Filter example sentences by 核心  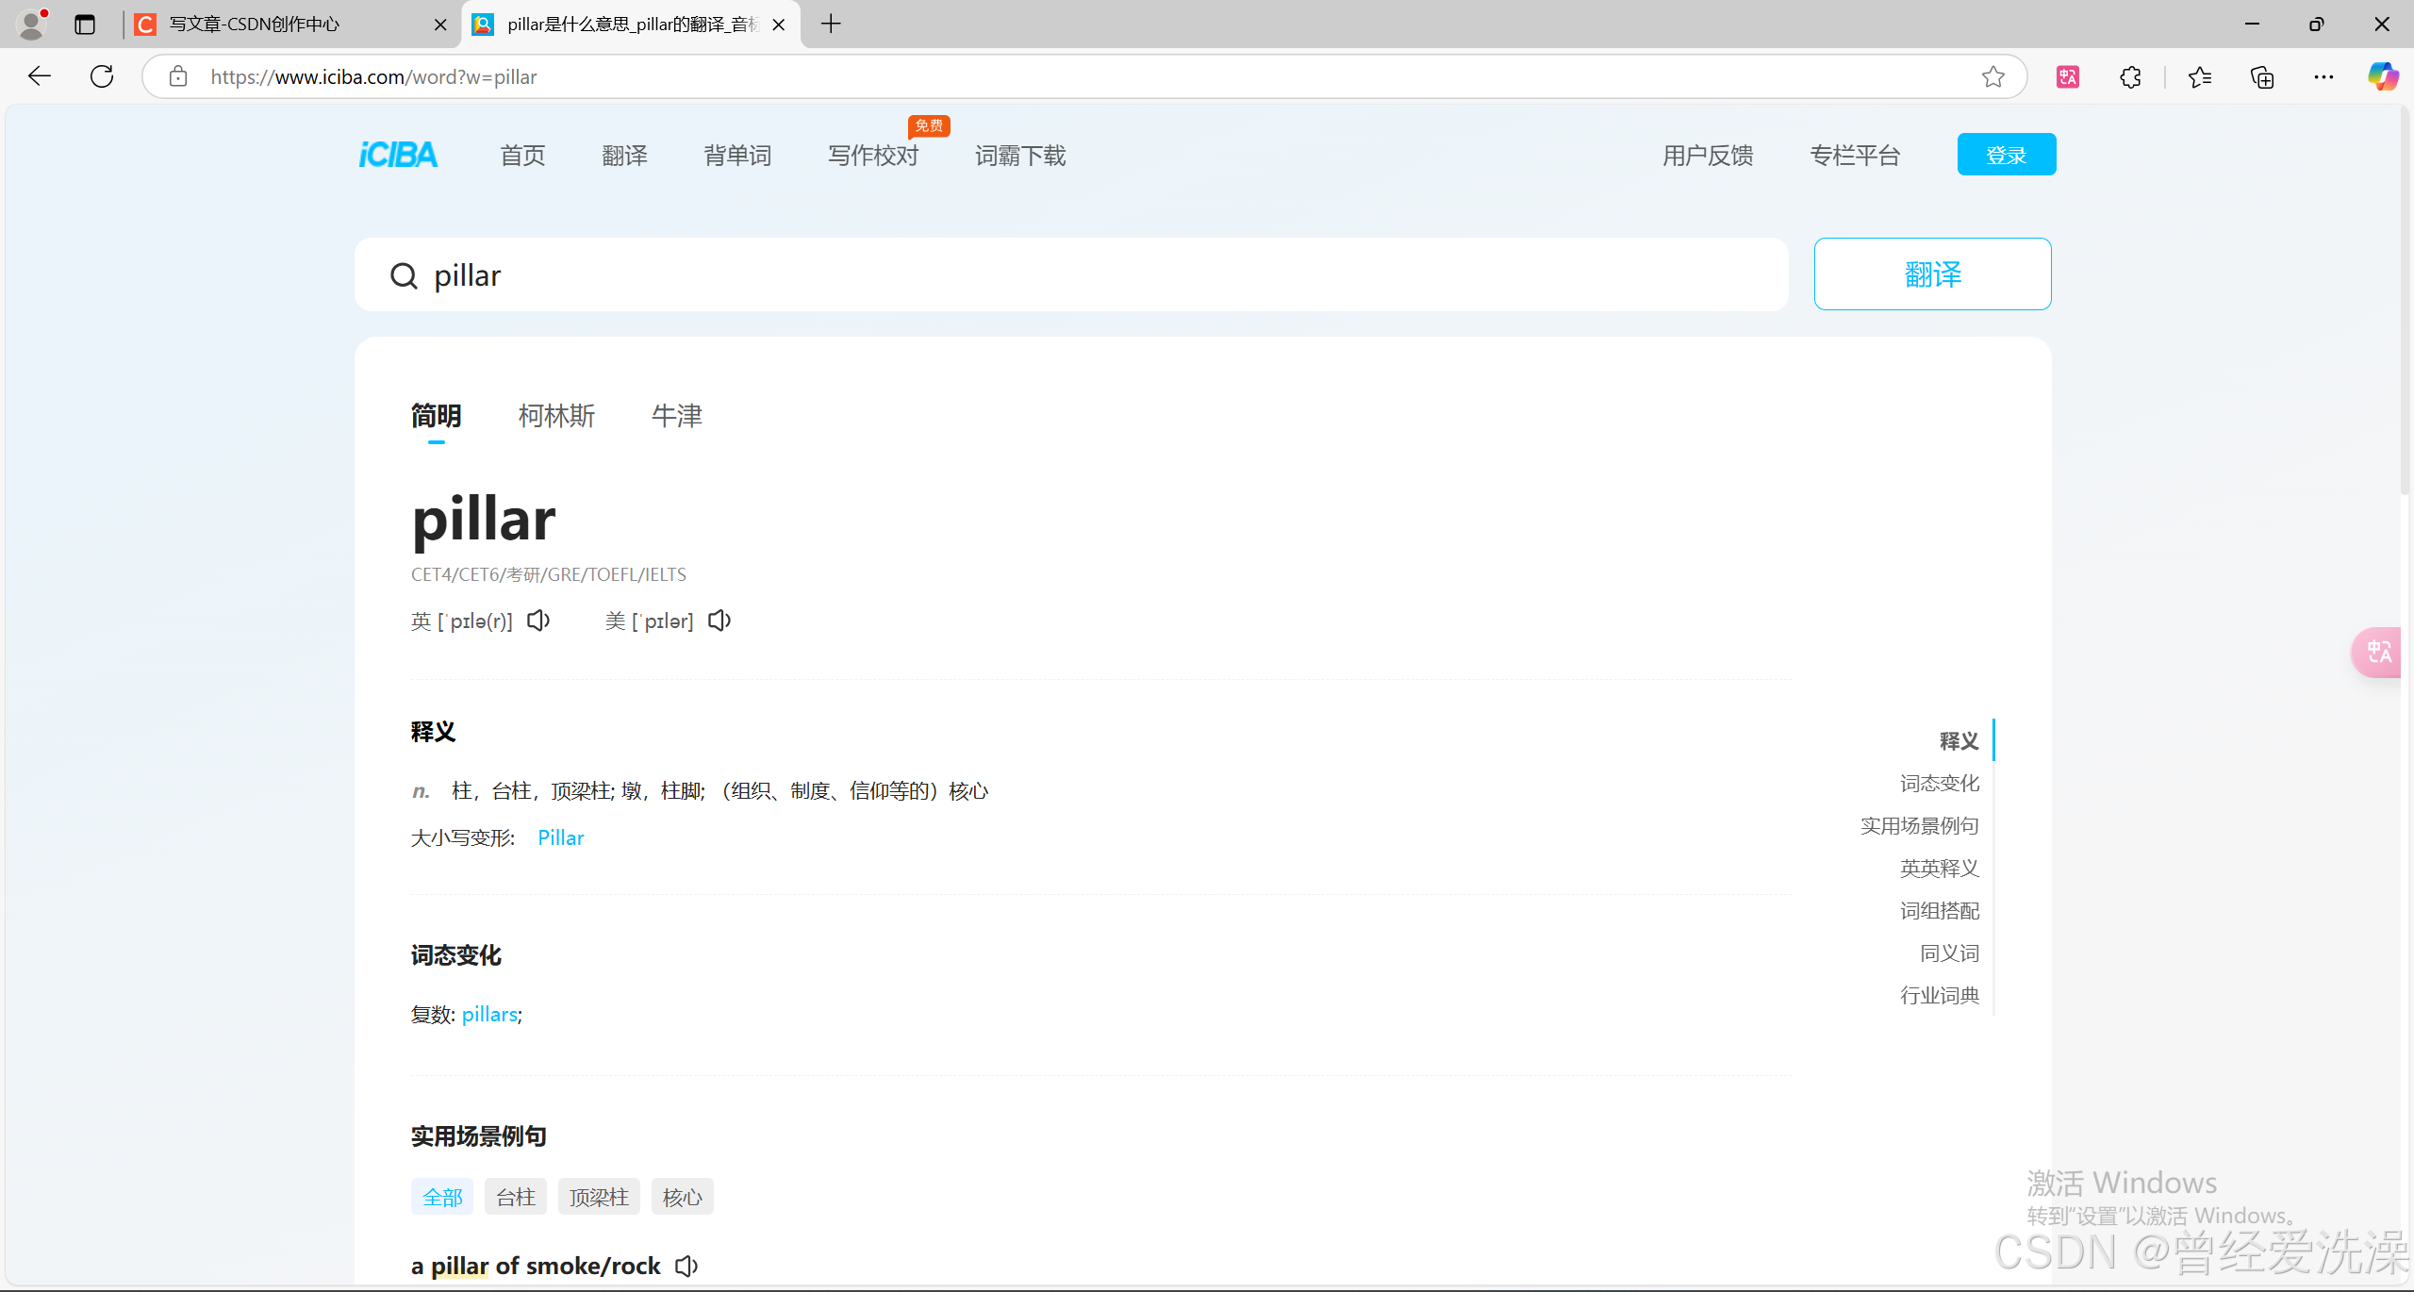(682, 1197)
